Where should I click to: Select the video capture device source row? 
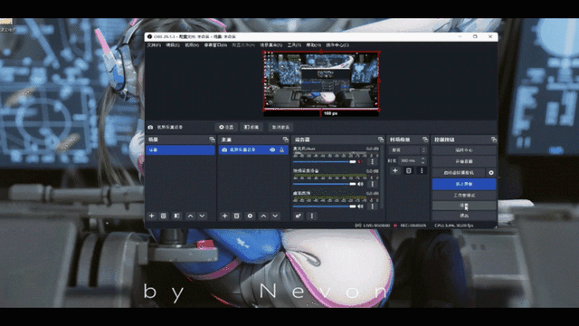tap(253, 149)
